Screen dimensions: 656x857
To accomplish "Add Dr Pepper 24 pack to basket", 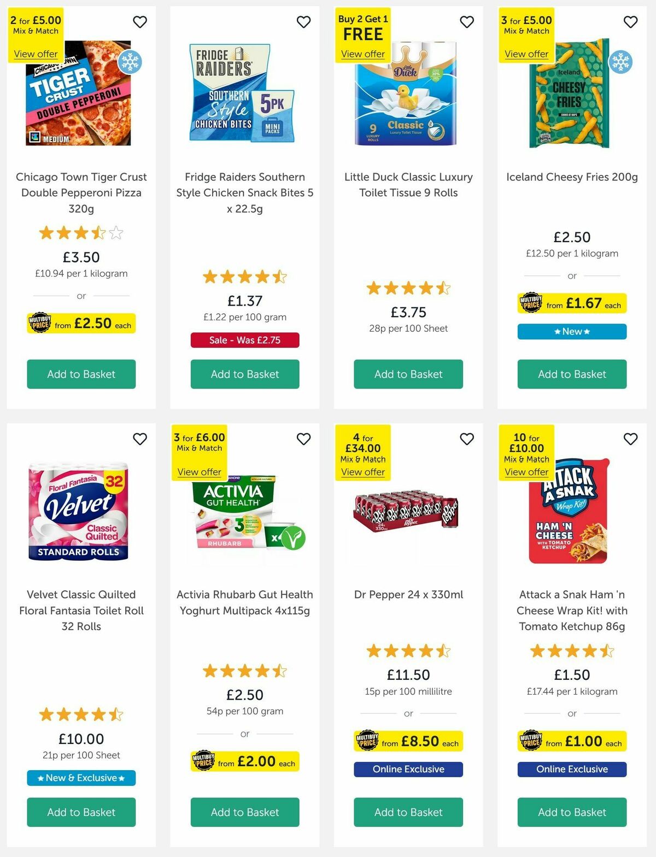I will (408, 812).
